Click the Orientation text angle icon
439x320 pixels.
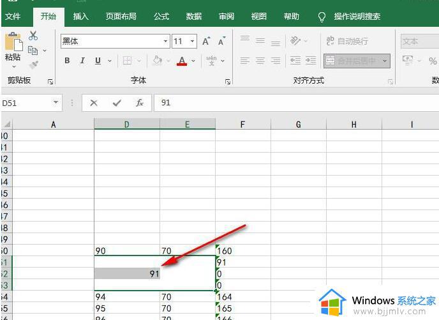tap(295, 41)
